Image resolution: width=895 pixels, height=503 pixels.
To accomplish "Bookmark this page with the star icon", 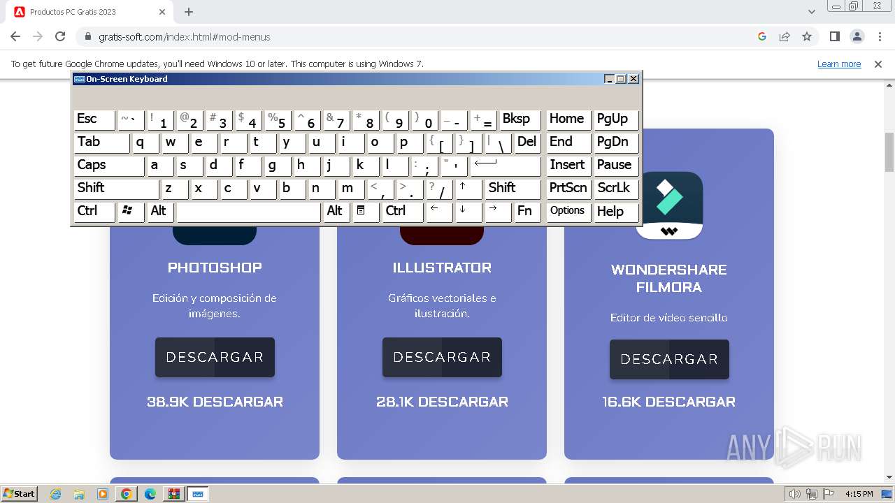I will tap(807, 36).
